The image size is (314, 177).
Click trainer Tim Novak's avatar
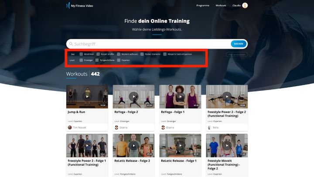[x=70, y=128]
